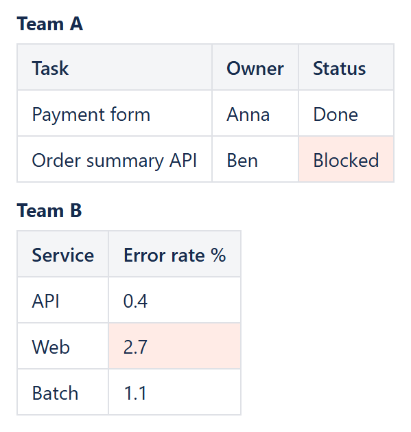Select the Order summary API cell
The image size is (411, 432).
(x=115, y=159)
